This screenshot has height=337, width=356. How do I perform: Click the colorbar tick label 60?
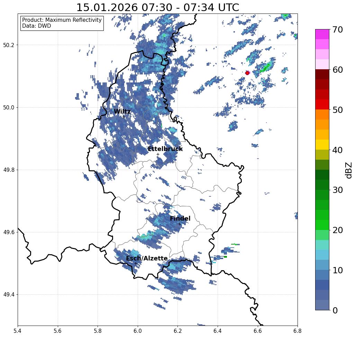pos(338,70)
